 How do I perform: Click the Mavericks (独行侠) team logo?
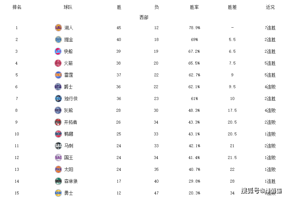[58, 98]
